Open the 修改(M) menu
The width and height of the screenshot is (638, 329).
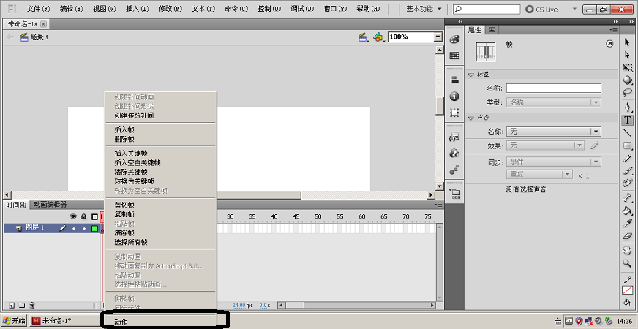[x=170, y=9]
